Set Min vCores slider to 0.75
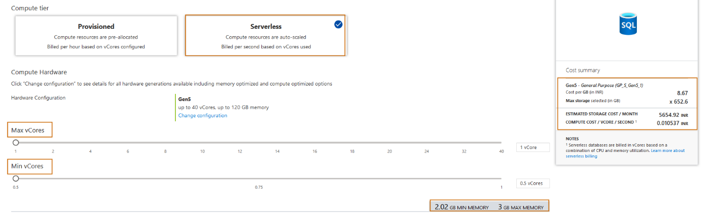The width and height of the screenshot is (701, 216). coord(258,178)
